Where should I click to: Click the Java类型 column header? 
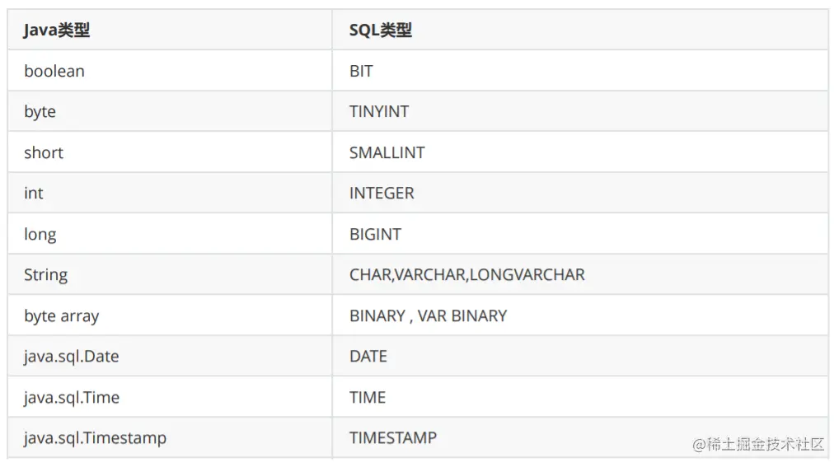coord(57,30)
